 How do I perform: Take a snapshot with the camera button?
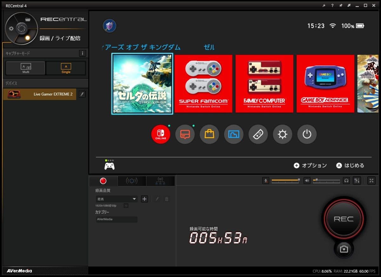pyautogui.click(x=344, y=249)
